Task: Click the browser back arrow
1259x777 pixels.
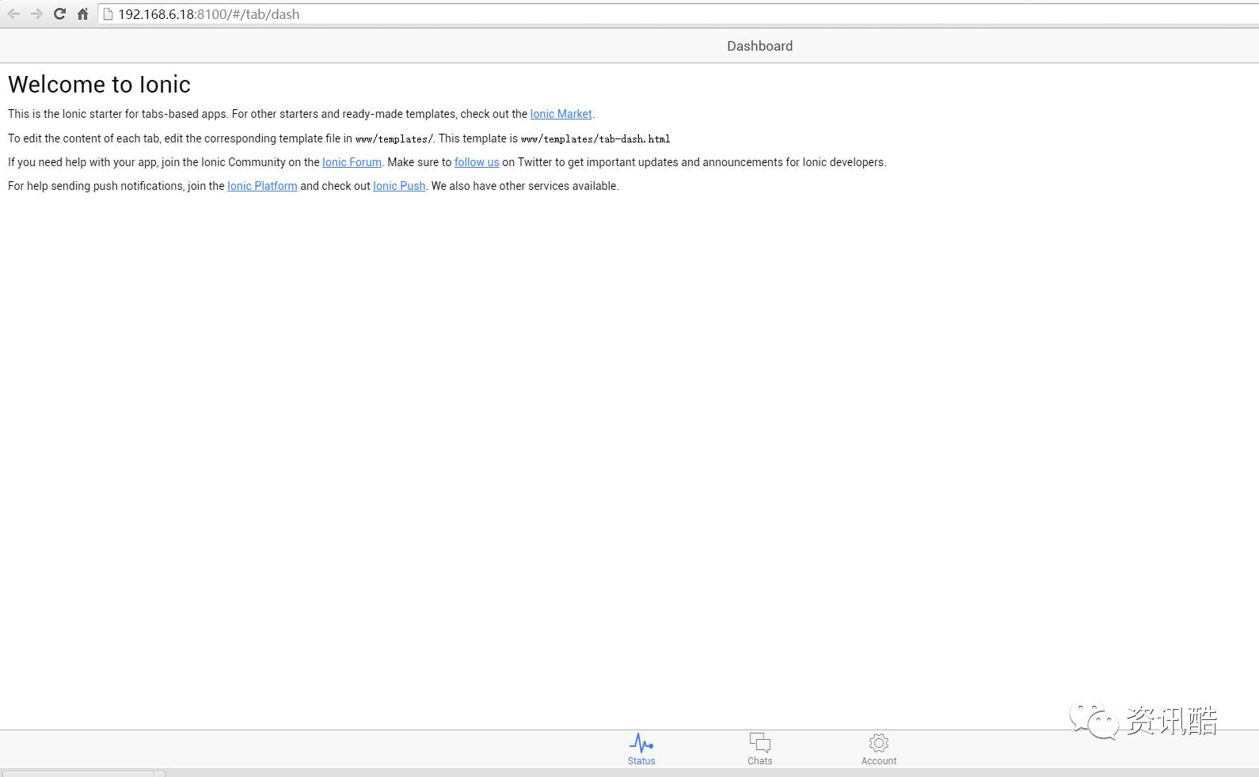Action: pos(13,14)
